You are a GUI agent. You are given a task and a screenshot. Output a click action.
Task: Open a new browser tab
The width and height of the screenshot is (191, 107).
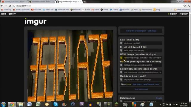pyautogui.click(x=85, y=2)
